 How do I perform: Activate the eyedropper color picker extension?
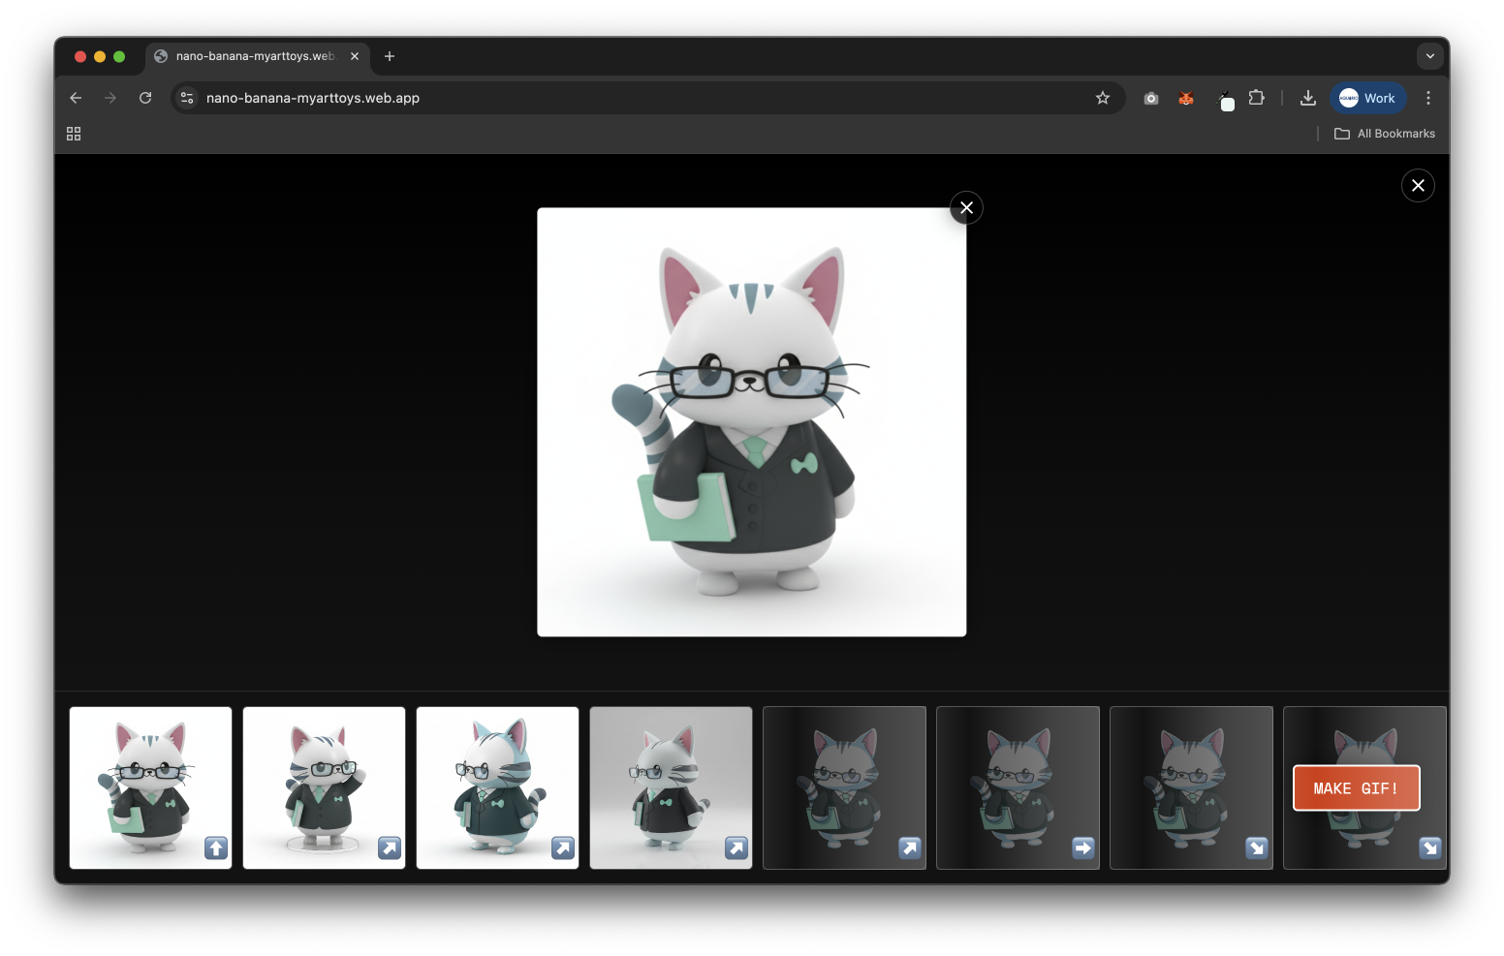pos(1225,100)
